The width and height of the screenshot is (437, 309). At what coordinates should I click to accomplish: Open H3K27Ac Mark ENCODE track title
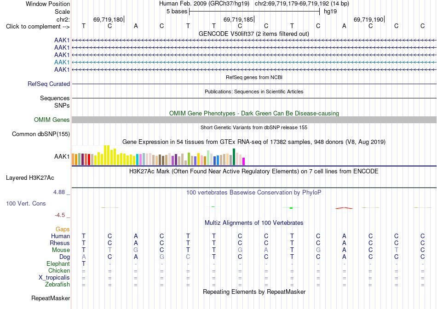254,171
